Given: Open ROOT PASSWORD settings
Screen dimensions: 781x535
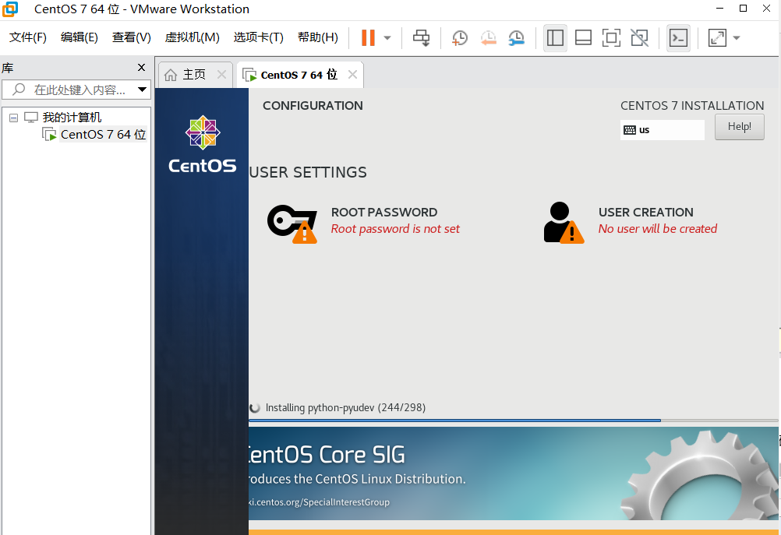Looking at the screenshot, I should (x=384, y=213).
